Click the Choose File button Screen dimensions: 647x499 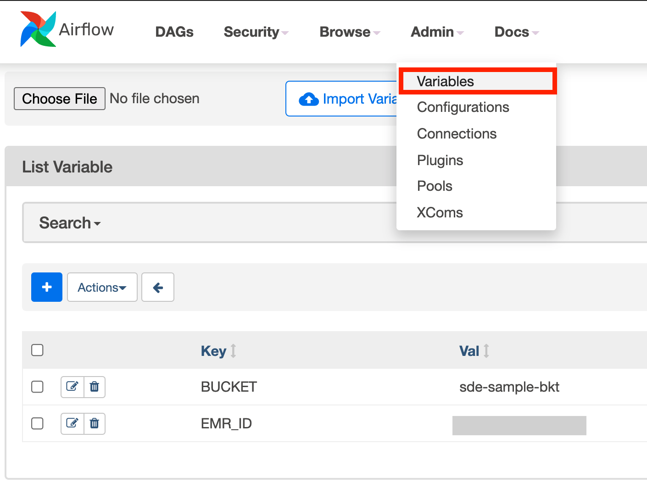[60, 99]
